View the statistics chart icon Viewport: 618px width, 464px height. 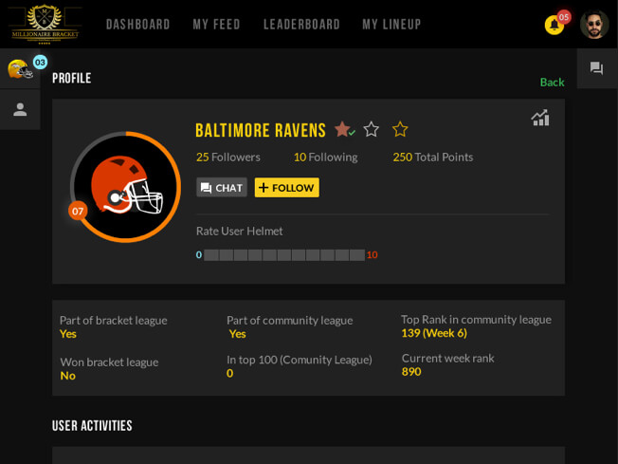click(x=540, y=118)
